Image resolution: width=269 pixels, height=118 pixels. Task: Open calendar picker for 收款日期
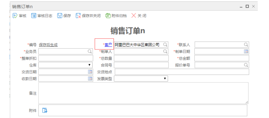[x=90, y=79]
